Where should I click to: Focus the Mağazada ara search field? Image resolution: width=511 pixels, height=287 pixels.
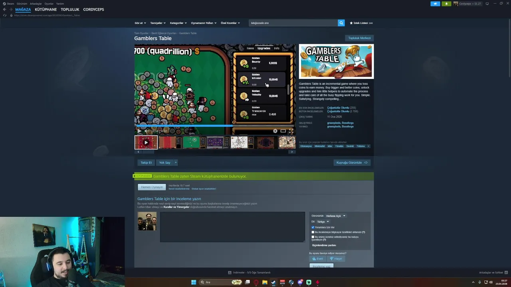[293, 23]
